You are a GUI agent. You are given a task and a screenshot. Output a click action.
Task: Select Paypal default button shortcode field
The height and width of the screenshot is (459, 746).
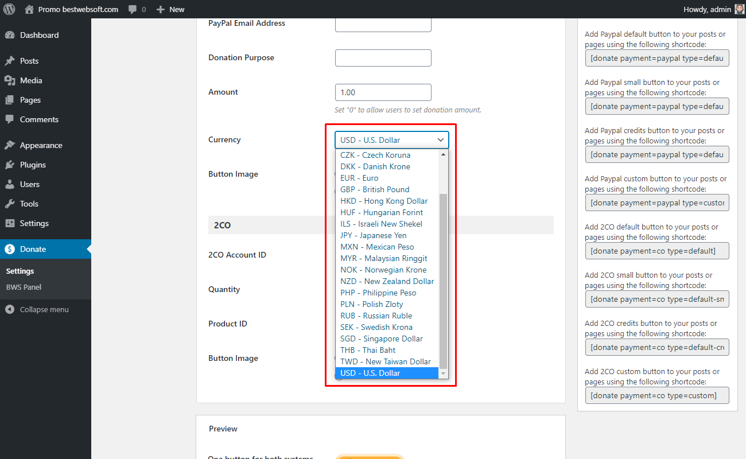click(657, 58)
